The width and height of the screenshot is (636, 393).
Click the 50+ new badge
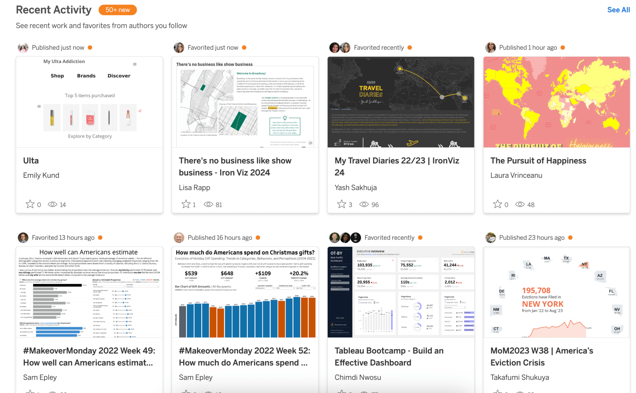click(117, 10)
